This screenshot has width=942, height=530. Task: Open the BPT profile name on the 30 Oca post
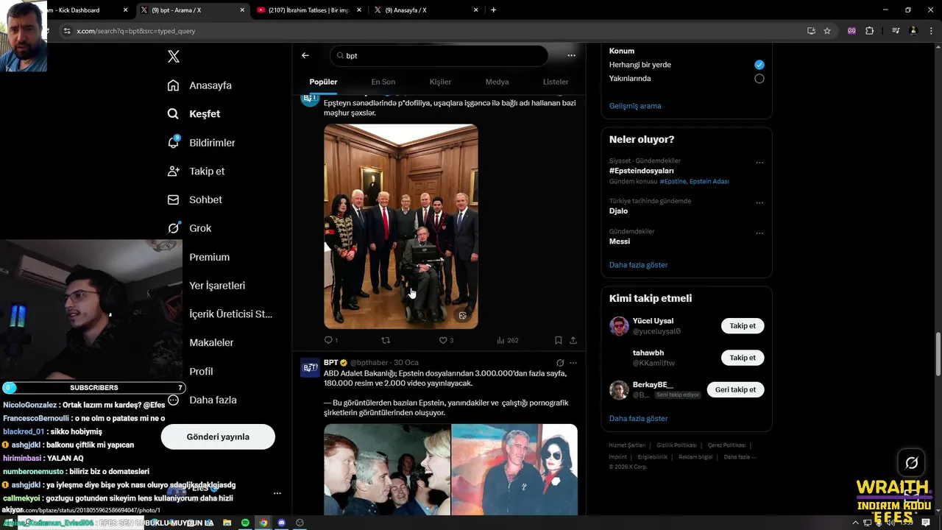[330, 362]
